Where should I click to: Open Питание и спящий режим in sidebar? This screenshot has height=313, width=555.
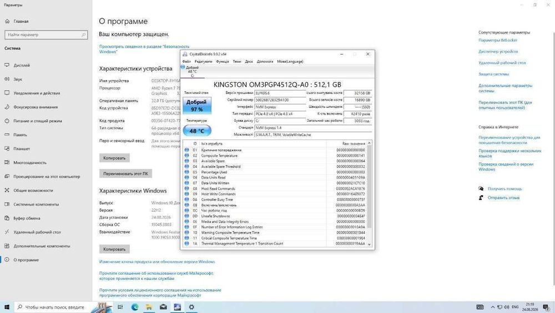click(38, 121)
